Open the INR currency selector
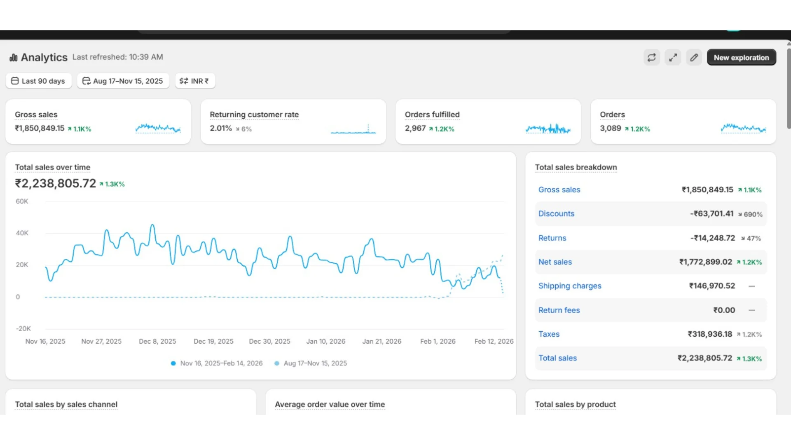Image resolution: width=791 pixels, height=445 pixels. tap(195, 81)
